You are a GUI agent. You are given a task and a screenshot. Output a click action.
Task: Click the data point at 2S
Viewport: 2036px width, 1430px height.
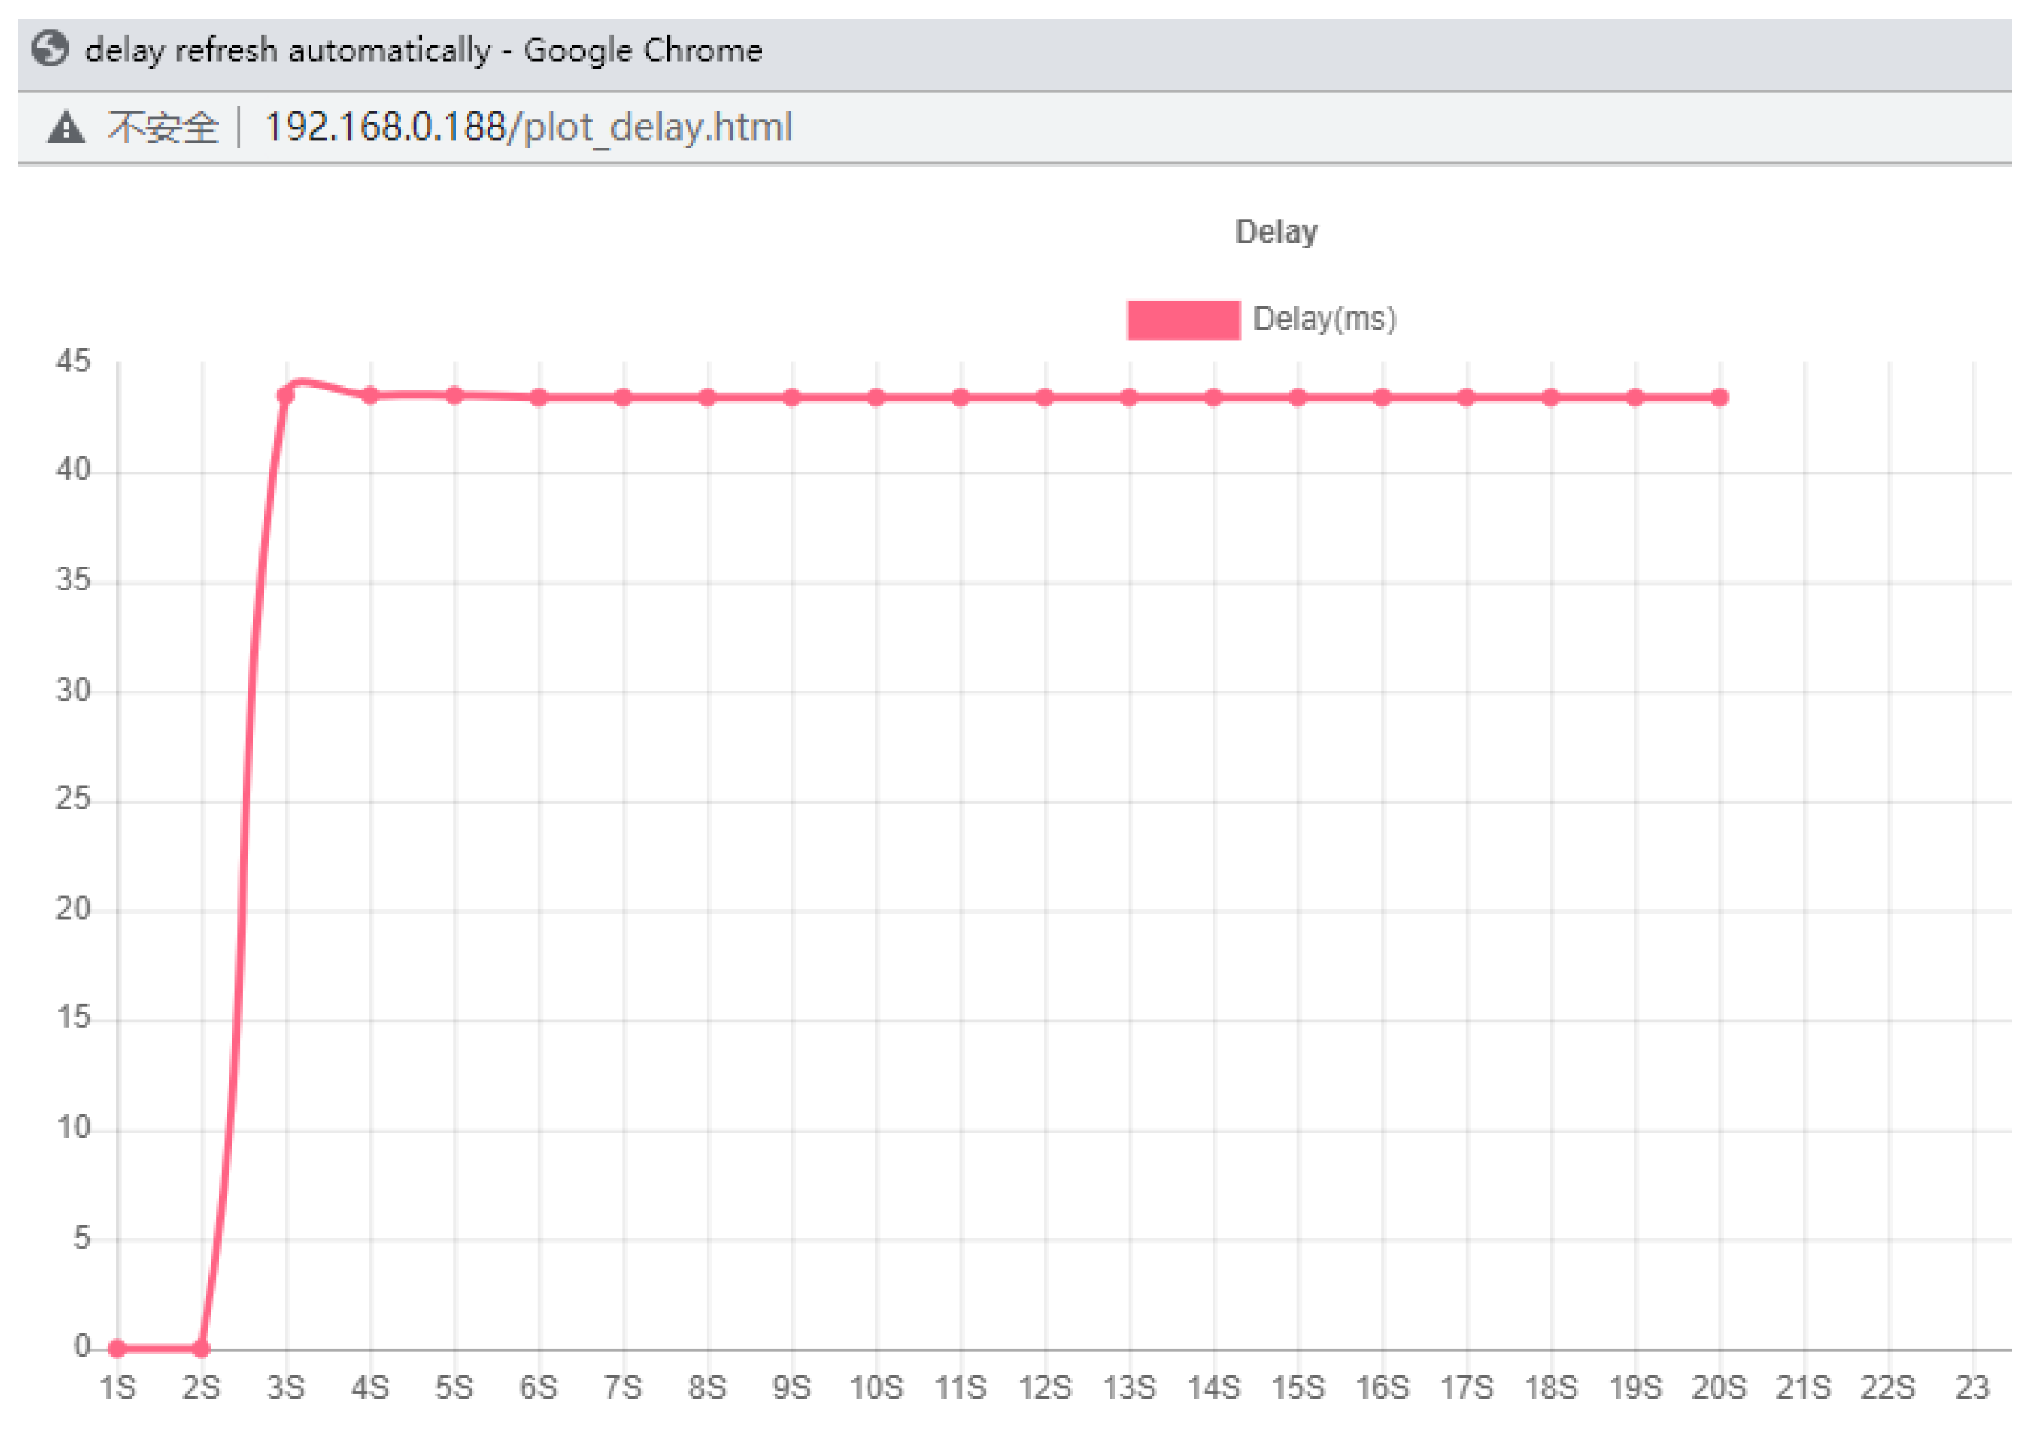pos(202,1348)
